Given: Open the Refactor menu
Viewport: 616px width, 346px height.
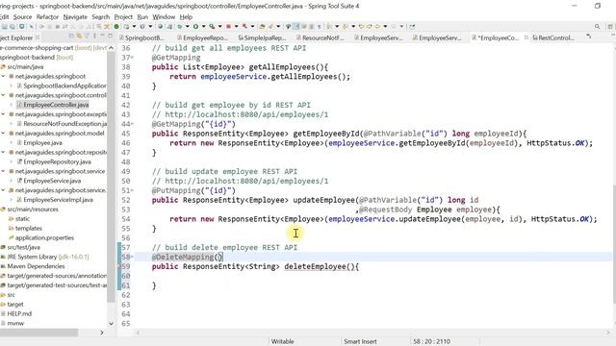Looking at the screenshot, I should pyautogui.click(x=47, y=17).
